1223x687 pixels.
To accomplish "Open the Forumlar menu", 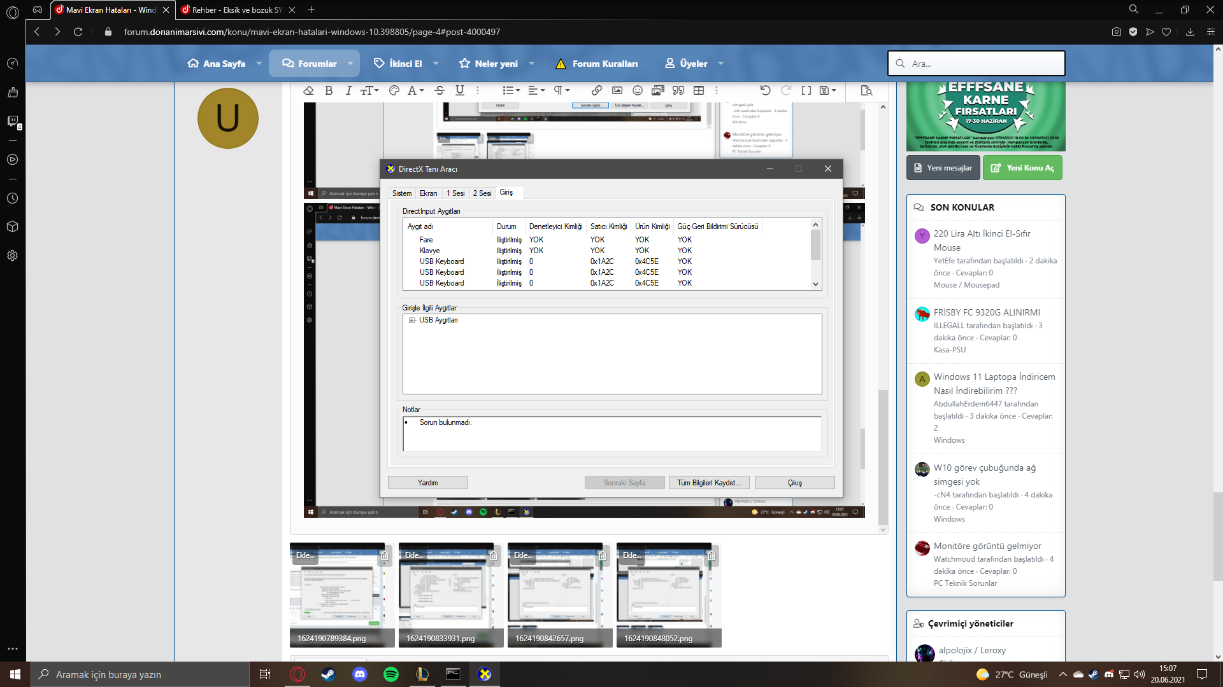I will (317, 64).
